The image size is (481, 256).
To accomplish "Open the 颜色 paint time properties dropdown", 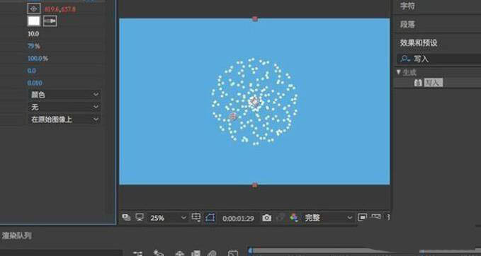I will [64, 95].
